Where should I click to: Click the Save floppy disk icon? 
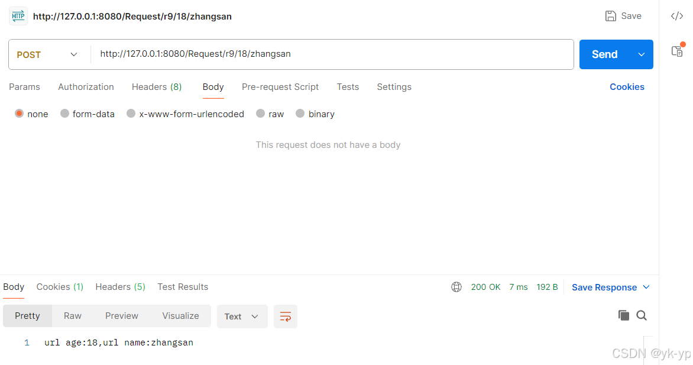(610, 16)
